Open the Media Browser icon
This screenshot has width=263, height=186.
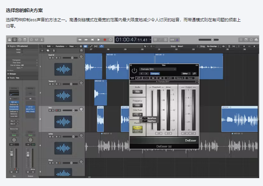256,40
